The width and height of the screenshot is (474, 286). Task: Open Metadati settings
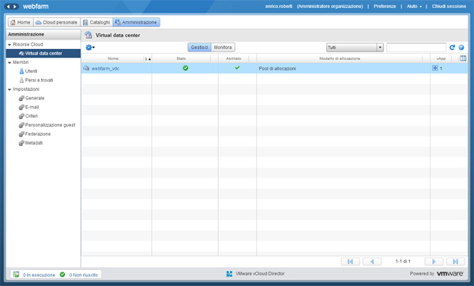pos(34,143)
